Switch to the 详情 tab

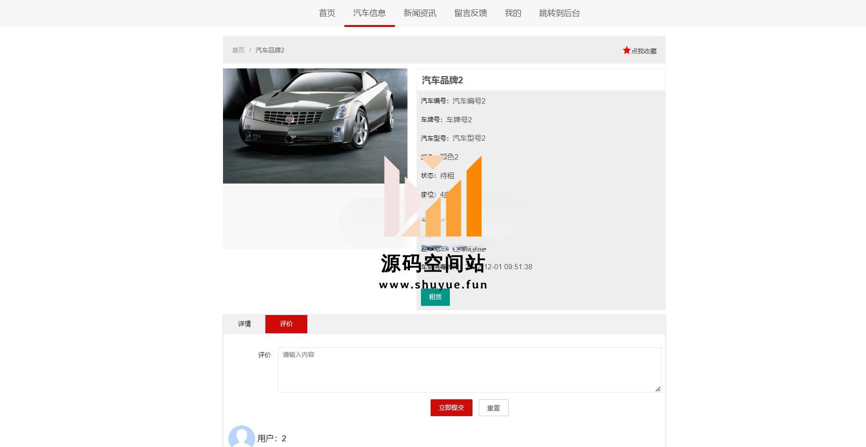244,324
